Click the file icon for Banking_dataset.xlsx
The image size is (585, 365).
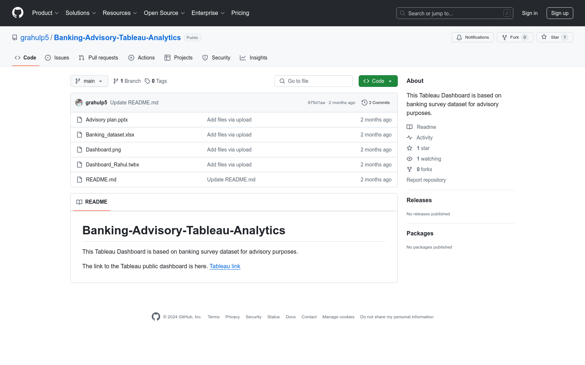(79, 135)
